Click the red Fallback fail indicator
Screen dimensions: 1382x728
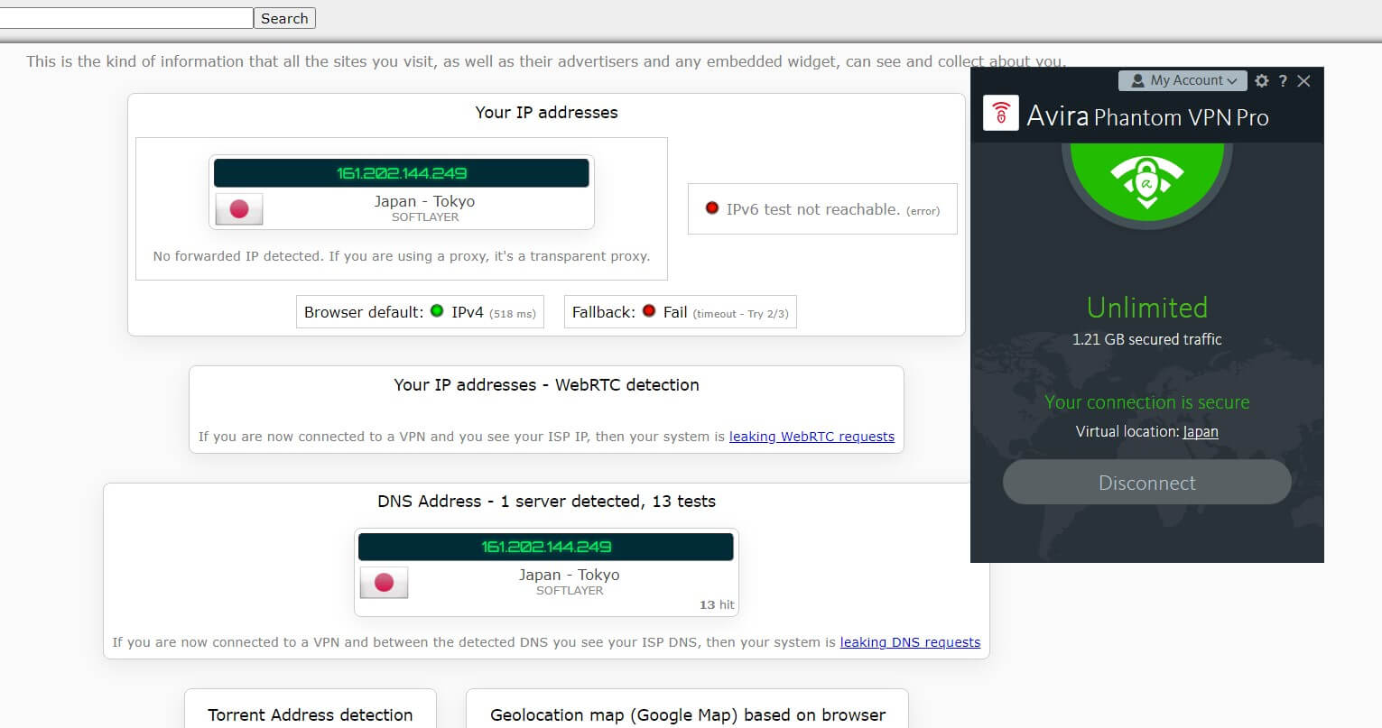coord(648,311)
